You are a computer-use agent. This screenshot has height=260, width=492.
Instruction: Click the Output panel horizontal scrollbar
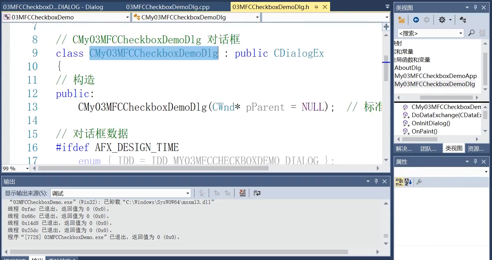click(179, 252)
